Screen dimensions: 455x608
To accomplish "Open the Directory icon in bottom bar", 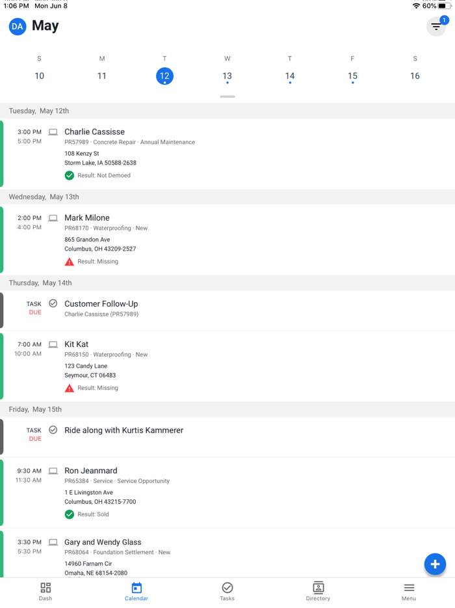I will tap(318, 590).
